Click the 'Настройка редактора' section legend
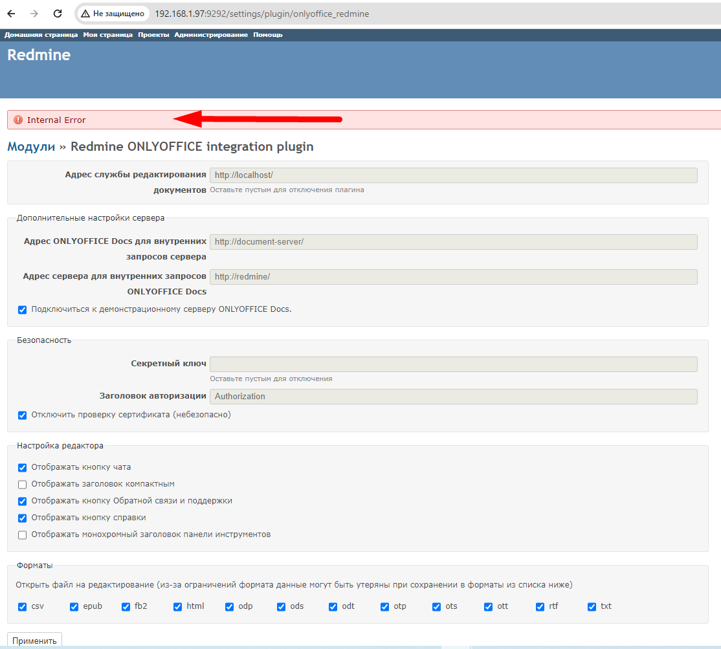Image resolution: width=721 pixels, height=649 pixels. pos(60,445)
